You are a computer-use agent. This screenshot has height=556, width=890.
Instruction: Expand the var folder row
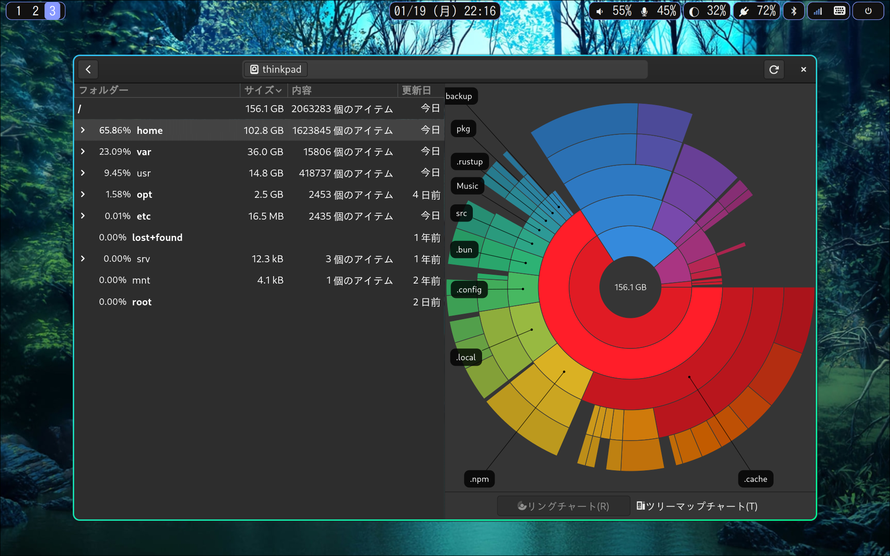coord(83,152)
